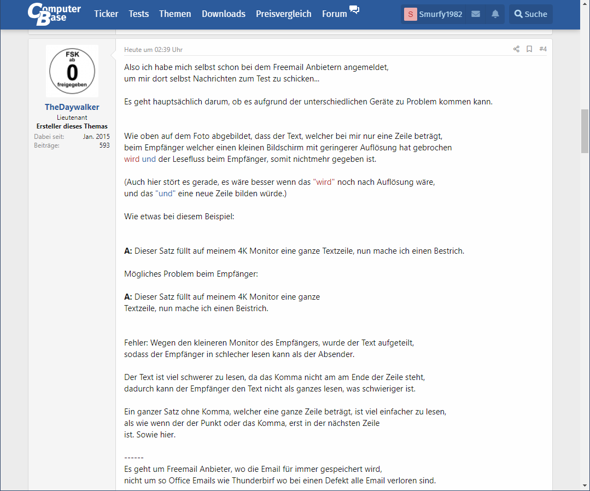Open the Tests section
This screenshot has height=491, width=590.
tap(138, 14)
